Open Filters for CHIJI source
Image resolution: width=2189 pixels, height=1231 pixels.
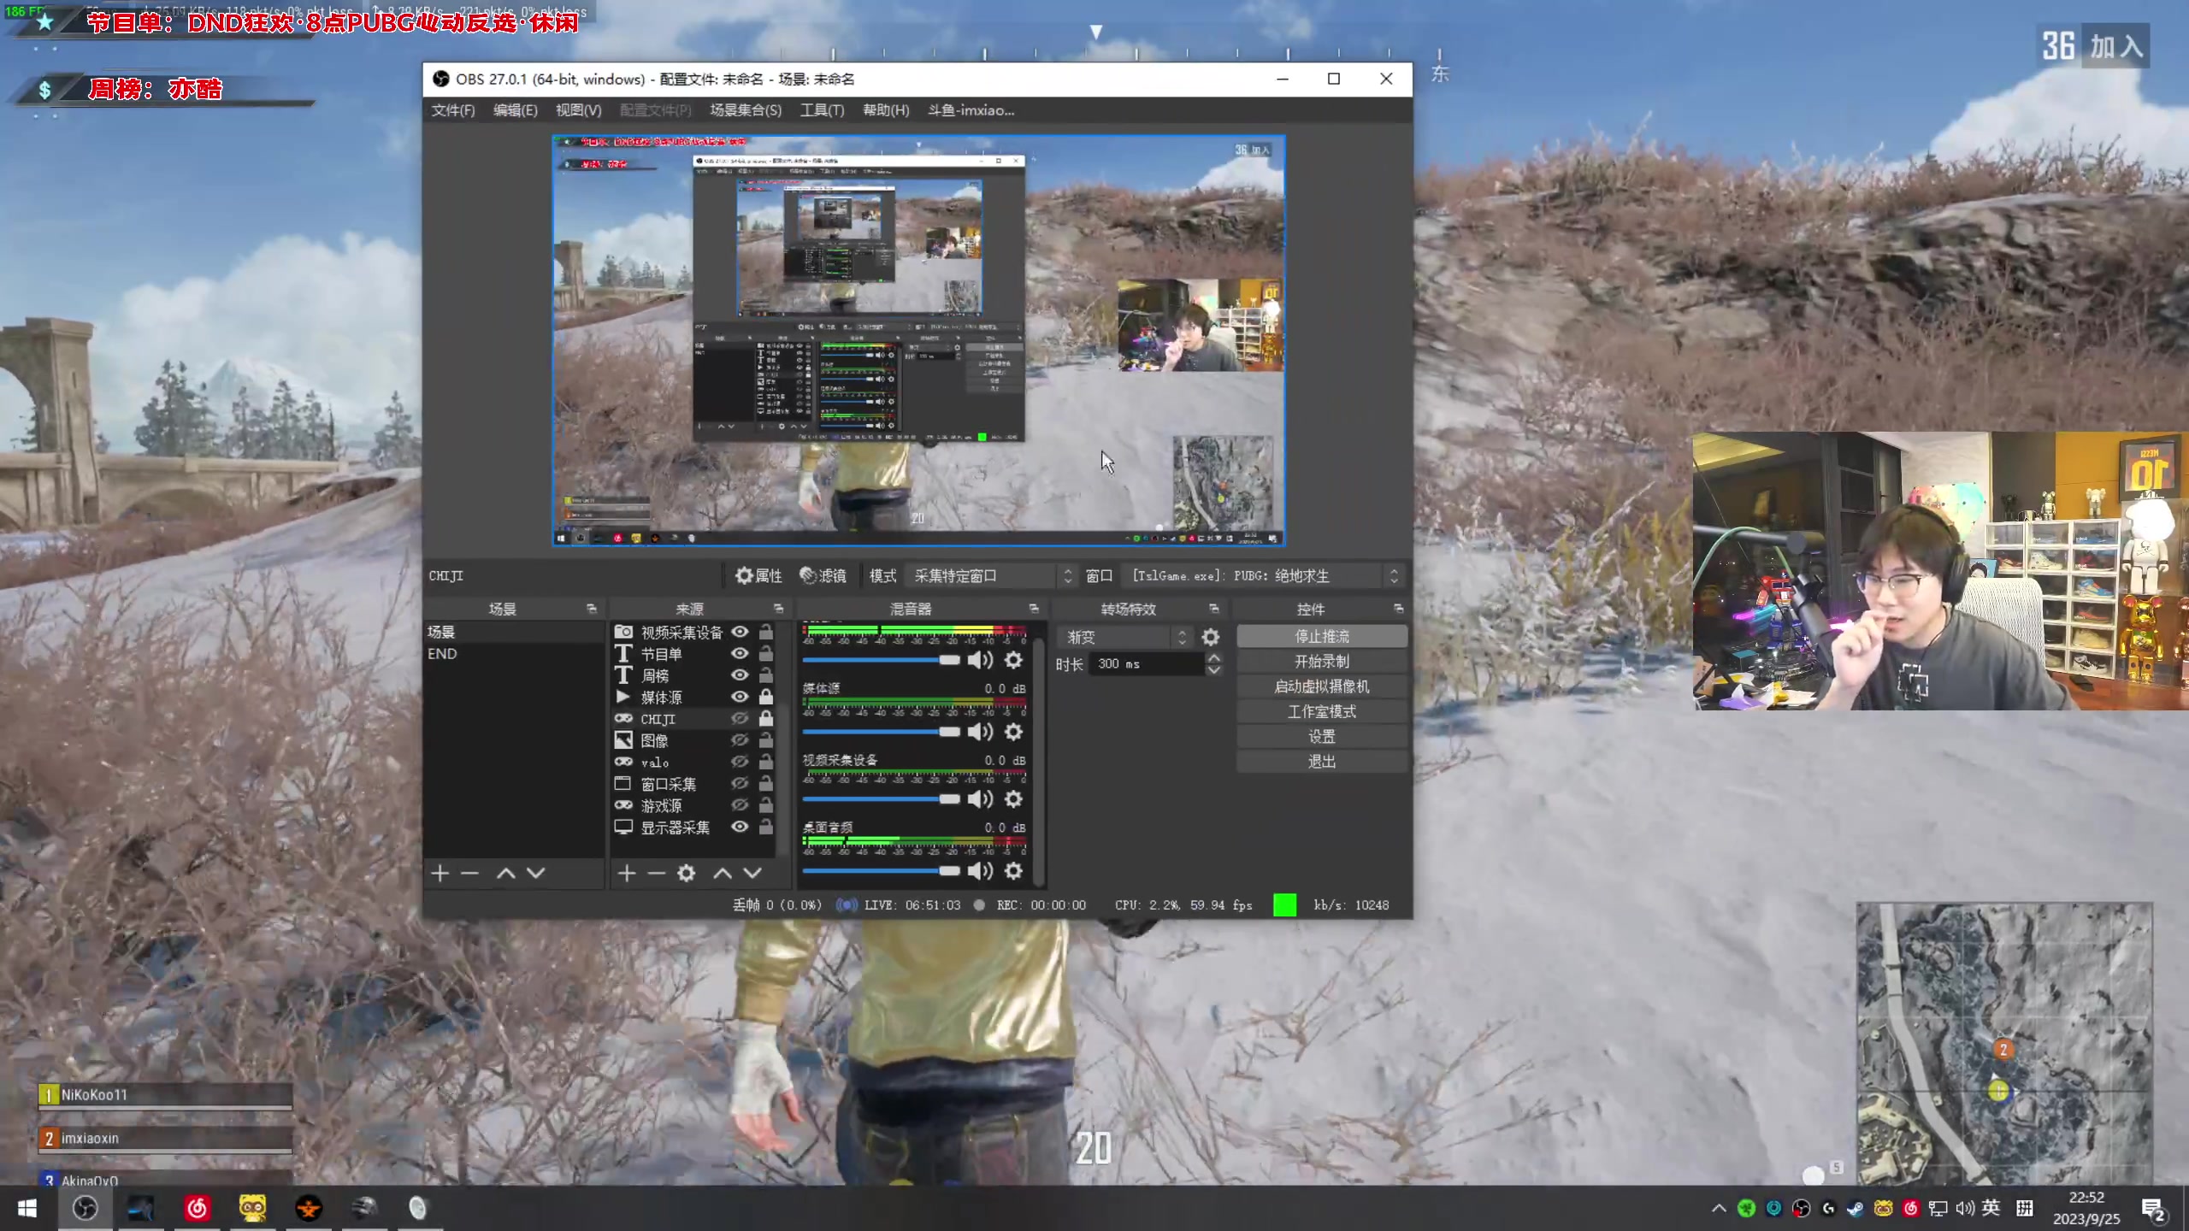pyautogui.click(x=823, y=575)
